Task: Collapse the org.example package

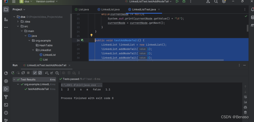Action: [29, 41]
